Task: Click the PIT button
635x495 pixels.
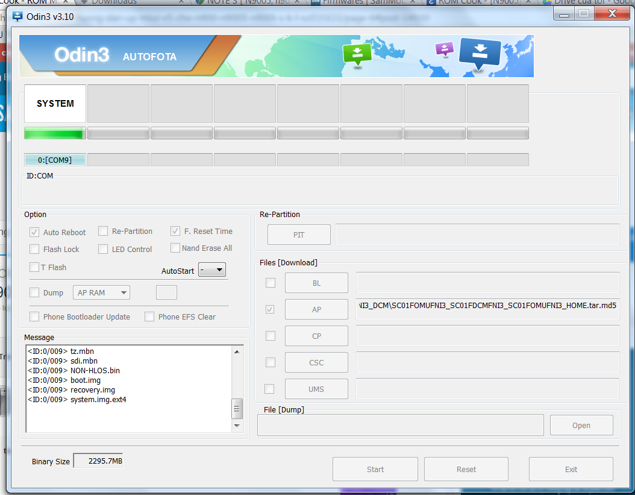Action: [299, 235]
